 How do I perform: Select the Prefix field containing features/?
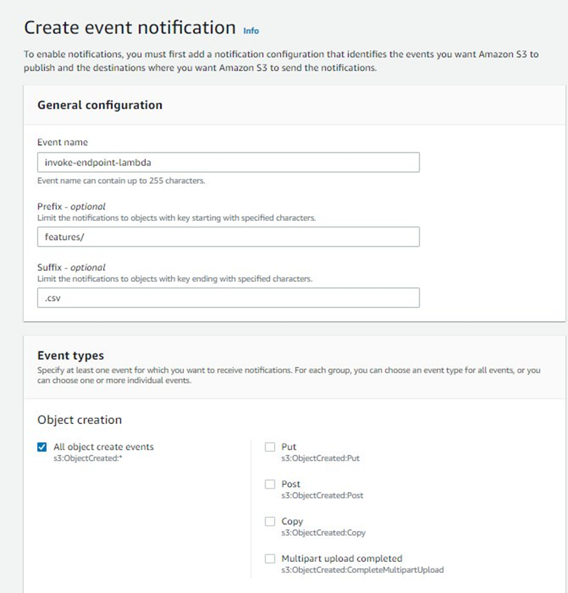(x=227, y=237)
